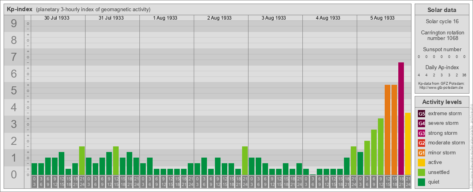Click the unsettled legend label
This screenshot has width=473, height=192.
[439, 172]
